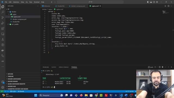The height and width of the screenshot is (98, 174).
Task: Show the Problems panel tab
Action: (x=46, y=67)
